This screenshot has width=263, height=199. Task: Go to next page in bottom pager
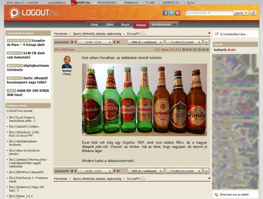click(x=115, y=171)
